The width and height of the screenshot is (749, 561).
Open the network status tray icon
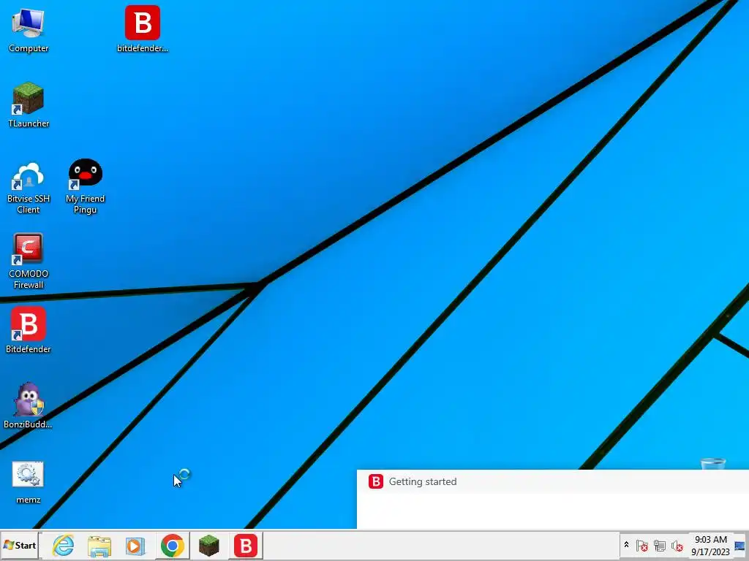(x=660, y=545)
